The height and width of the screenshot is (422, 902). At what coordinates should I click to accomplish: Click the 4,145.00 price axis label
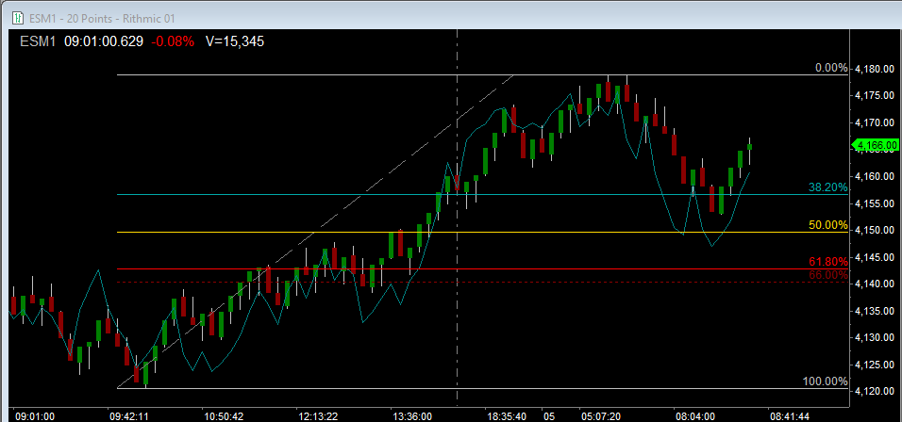pyautogui.click(x=875, y=257)
